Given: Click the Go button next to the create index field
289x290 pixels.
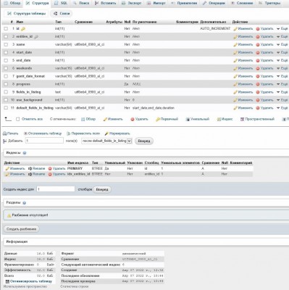Looking at the screenshot, I should [x=102, y=189].
